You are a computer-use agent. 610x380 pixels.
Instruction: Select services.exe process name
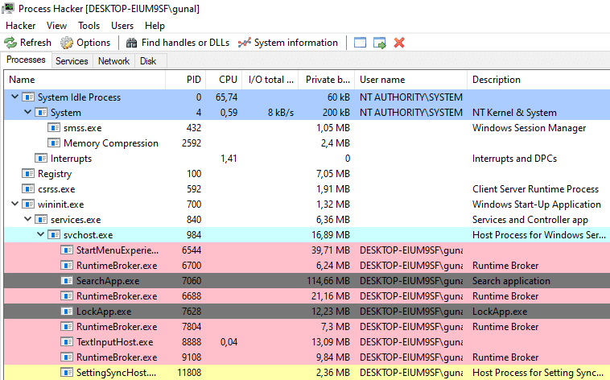tap(76, 220)
